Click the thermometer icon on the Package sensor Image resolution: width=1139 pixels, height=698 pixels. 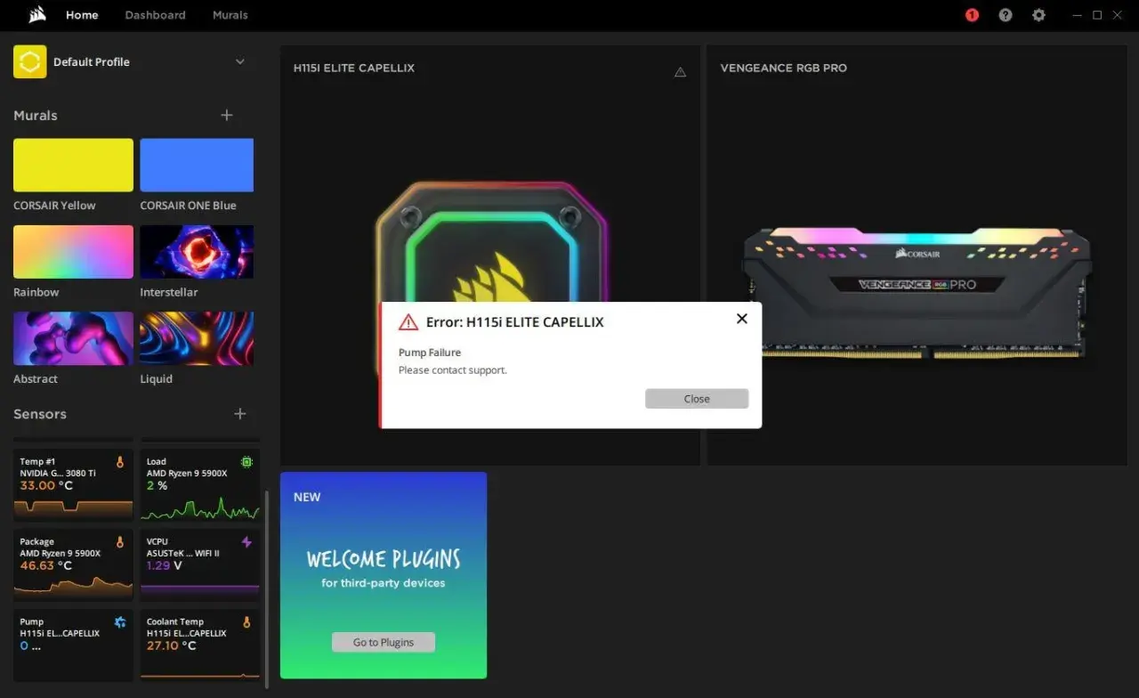[x=120, y=541]
